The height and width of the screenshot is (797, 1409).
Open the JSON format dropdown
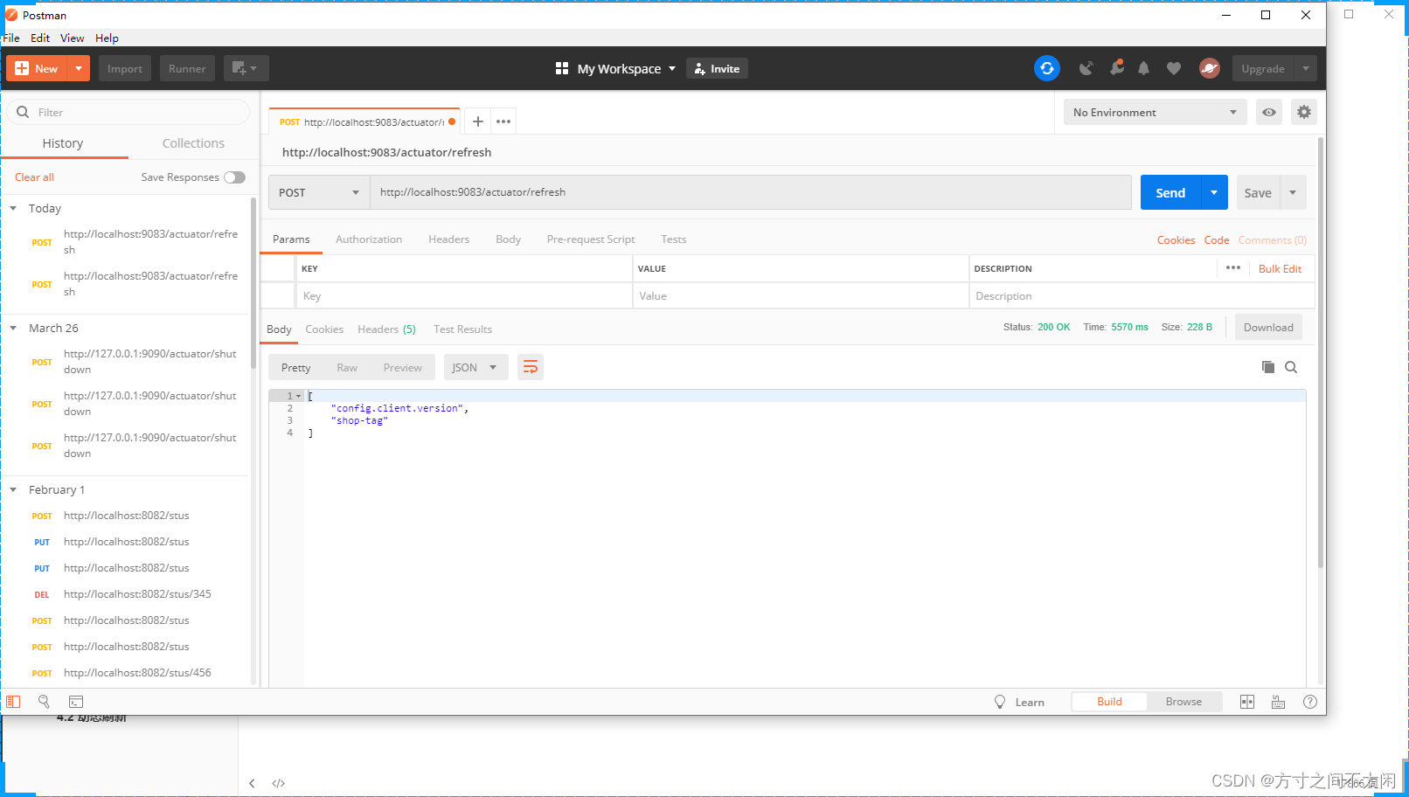tap(475, 367)
